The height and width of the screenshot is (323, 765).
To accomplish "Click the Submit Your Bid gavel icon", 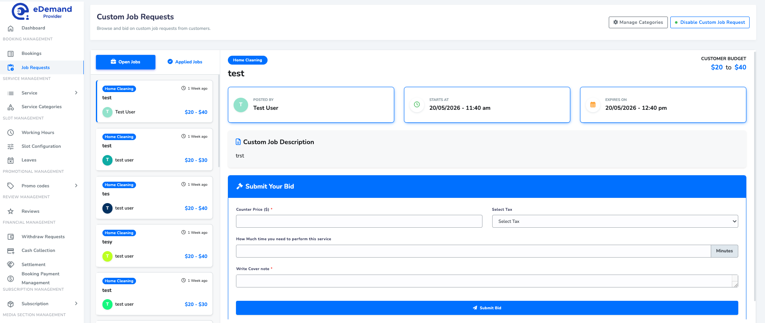I will click(x=240, y=186).
